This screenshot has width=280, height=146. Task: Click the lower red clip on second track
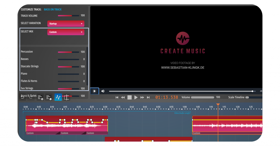[148, 139]
